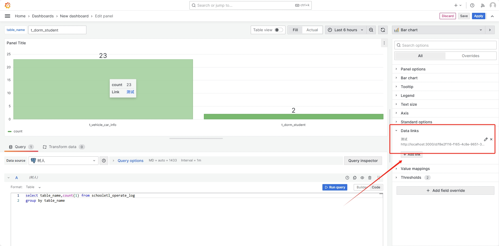Expand the Panel options section
The width and height of the screenshot is (499, 246).
tap(413, 69)
